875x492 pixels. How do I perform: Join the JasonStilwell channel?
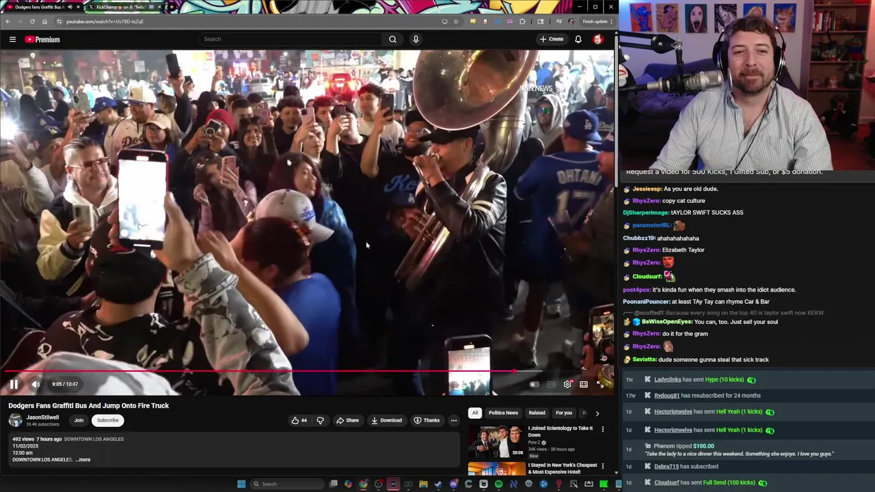(x=79, y=420)
